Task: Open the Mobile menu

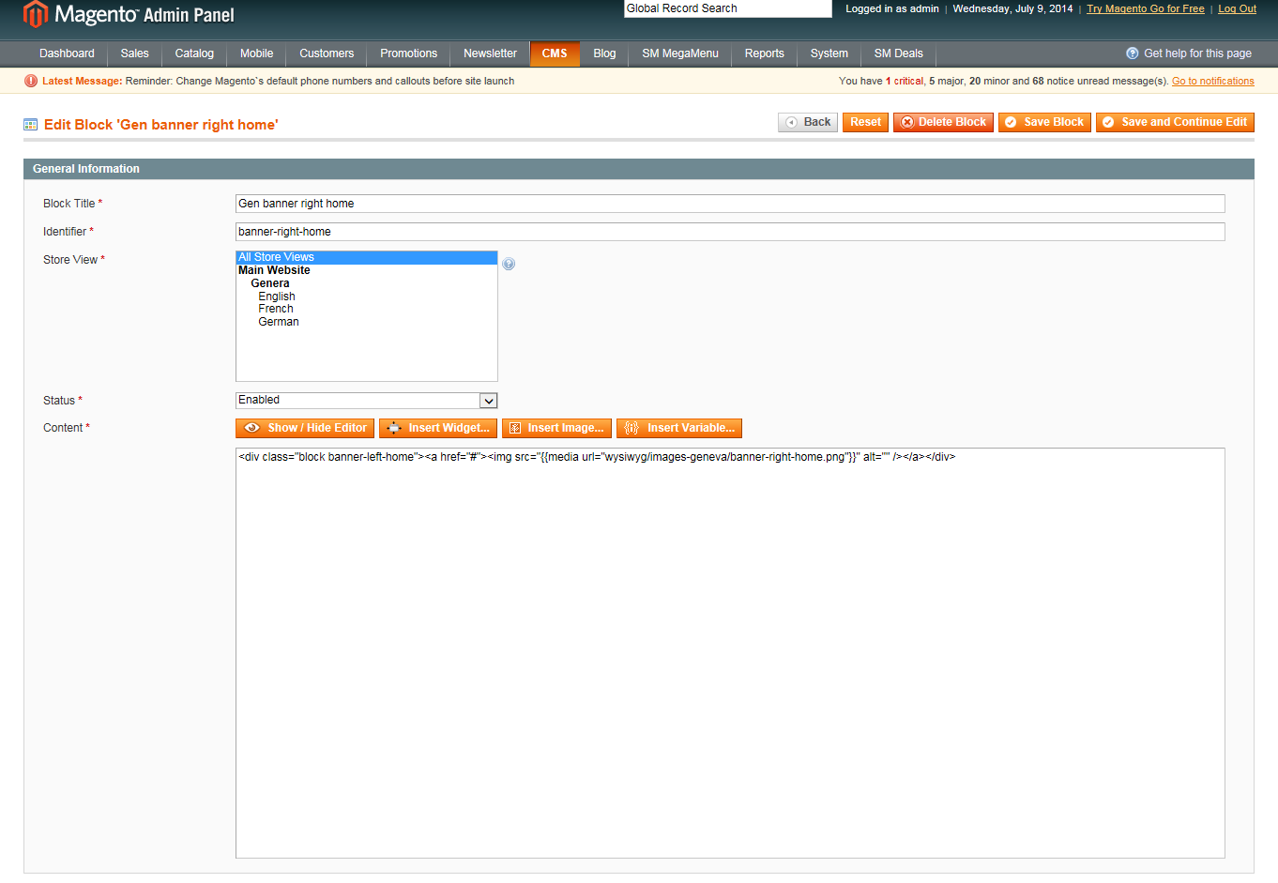Action: point(256,53)
